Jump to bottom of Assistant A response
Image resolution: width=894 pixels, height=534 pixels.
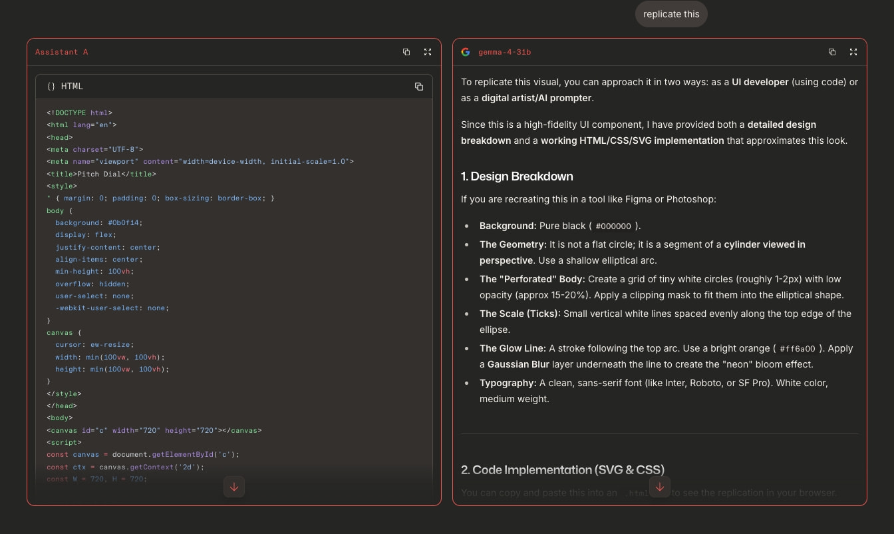click(x=234, y=487)
